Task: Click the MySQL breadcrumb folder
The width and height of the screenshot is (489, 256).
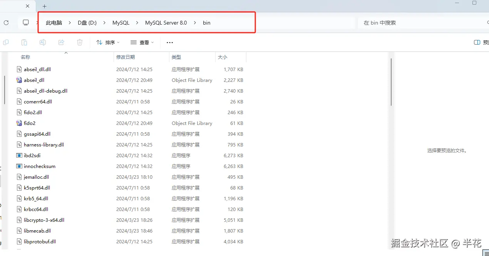Action: click(x=121, y=23)
